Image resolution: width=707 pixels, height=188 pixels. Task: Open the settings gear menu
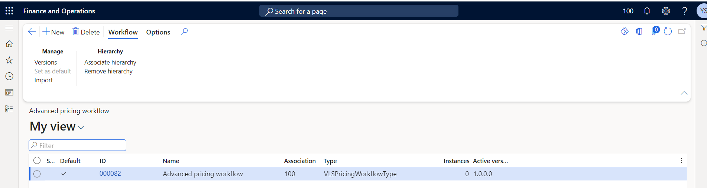pos(666,11)
